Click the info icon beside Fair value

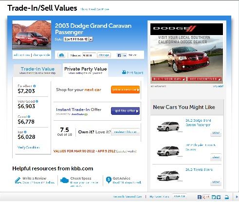coord(25,132)
